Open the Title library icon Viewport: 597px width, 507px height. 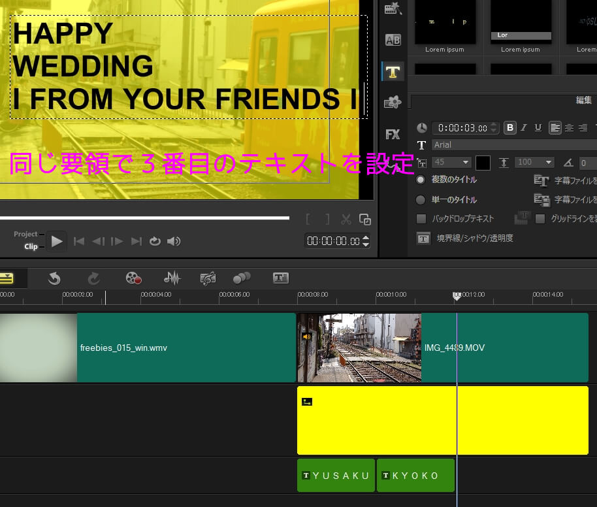coord(393,72)
